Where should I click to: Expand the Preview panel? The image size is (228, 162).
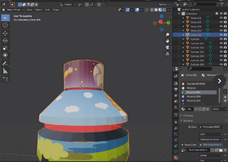188,116
